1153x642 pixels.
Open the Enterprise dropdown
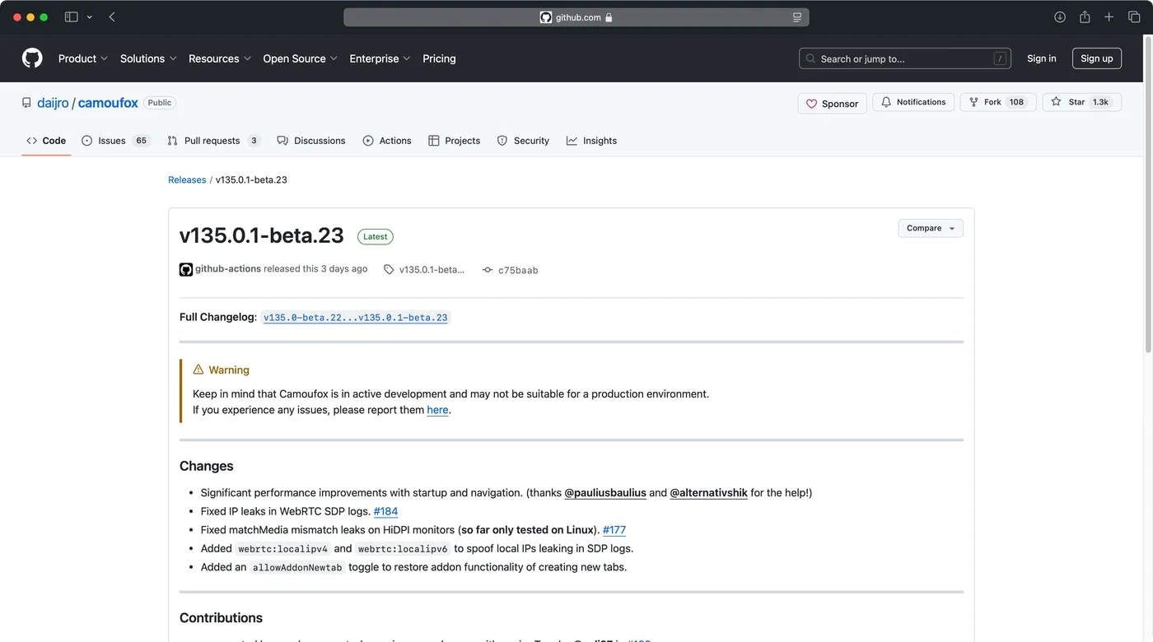[x=380, y=58]
